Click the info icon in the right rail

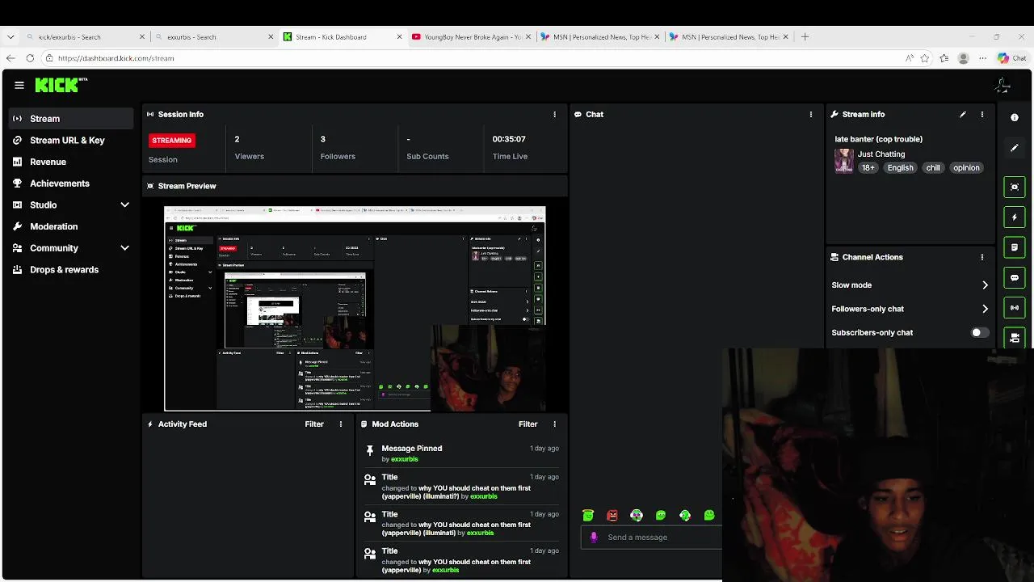[x=1015, y=117]
